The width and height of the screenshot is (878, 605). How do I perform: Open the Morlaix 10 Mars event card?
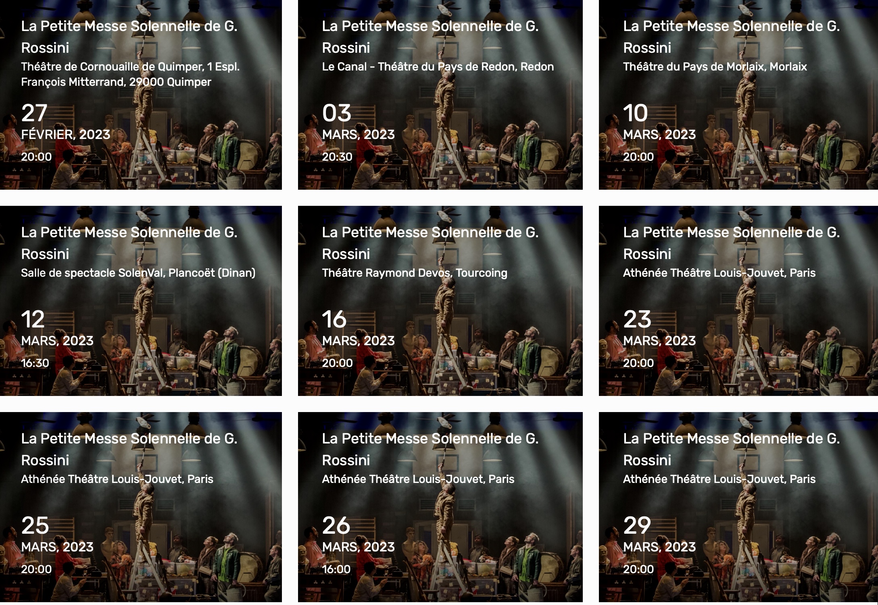pyautogui.click(x=738, y=95)
